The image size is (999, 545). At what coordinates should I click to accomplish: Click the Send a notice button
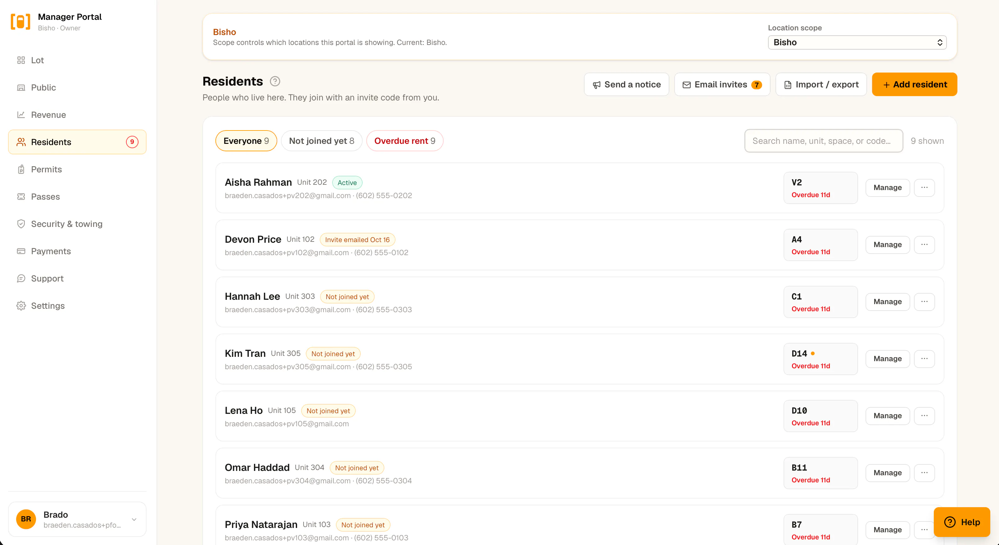point(626,84)
